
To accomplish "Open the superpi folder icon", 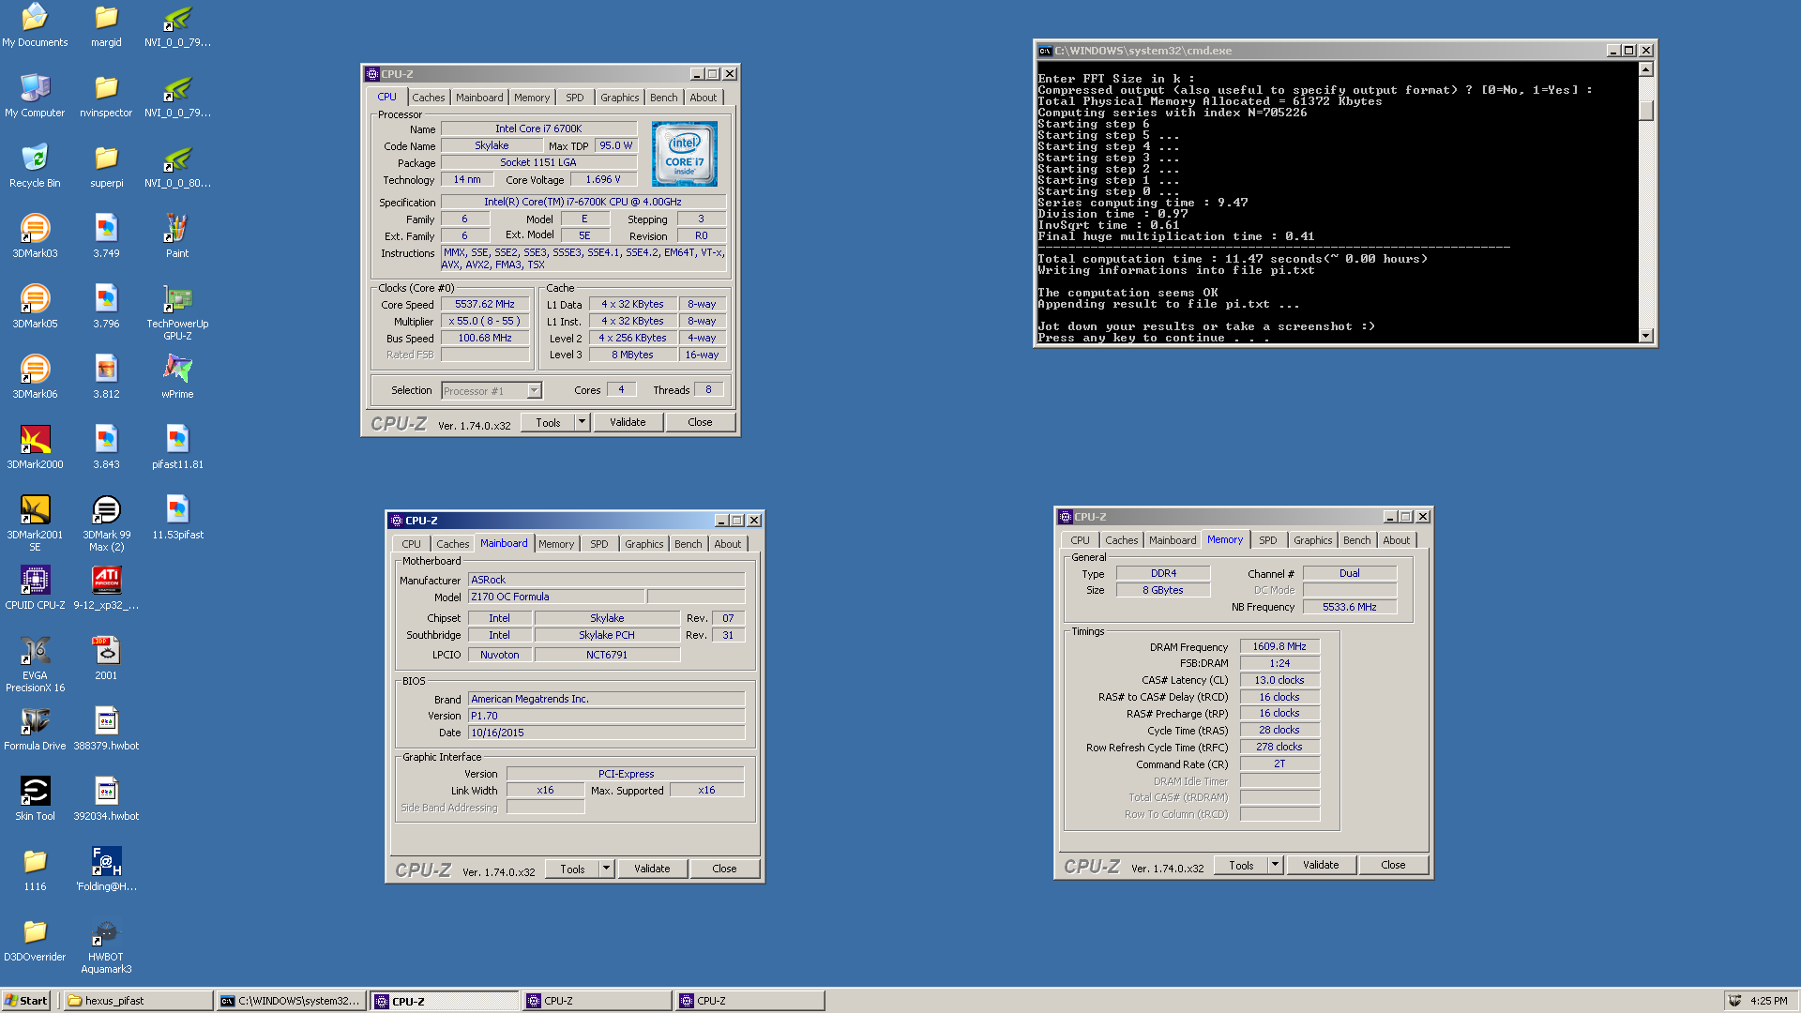I will (x=106, y=166).
